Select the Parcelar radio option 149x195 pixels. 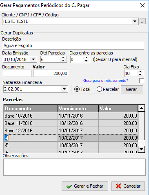[108, 89]
